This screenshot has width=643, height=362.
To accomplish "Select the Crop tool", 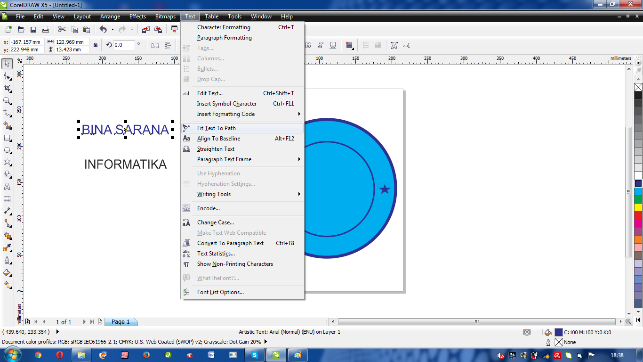I will pos(7,88).
